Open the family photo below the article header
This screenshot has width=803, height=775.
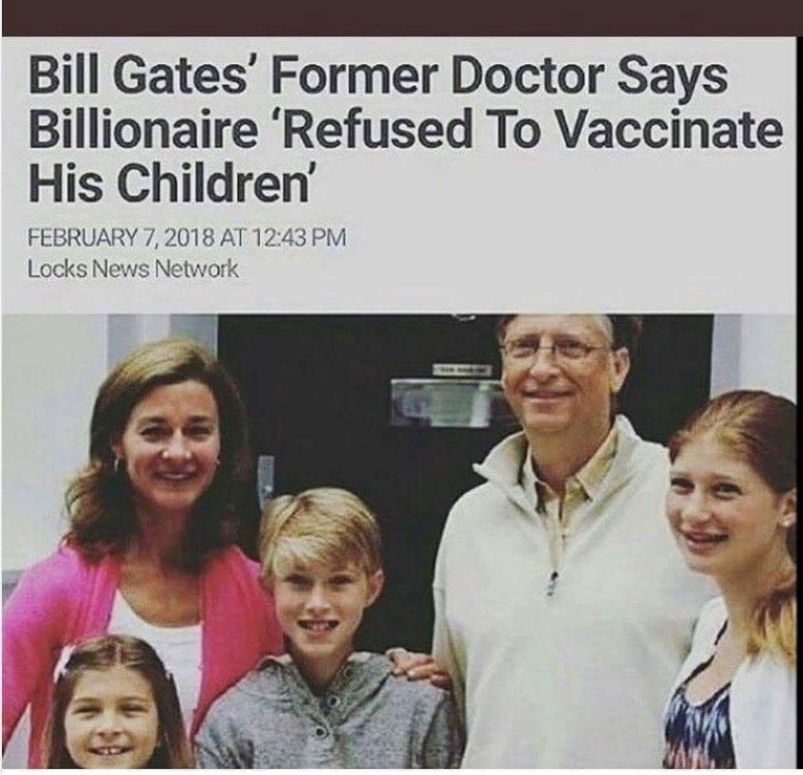coord(401,542)
